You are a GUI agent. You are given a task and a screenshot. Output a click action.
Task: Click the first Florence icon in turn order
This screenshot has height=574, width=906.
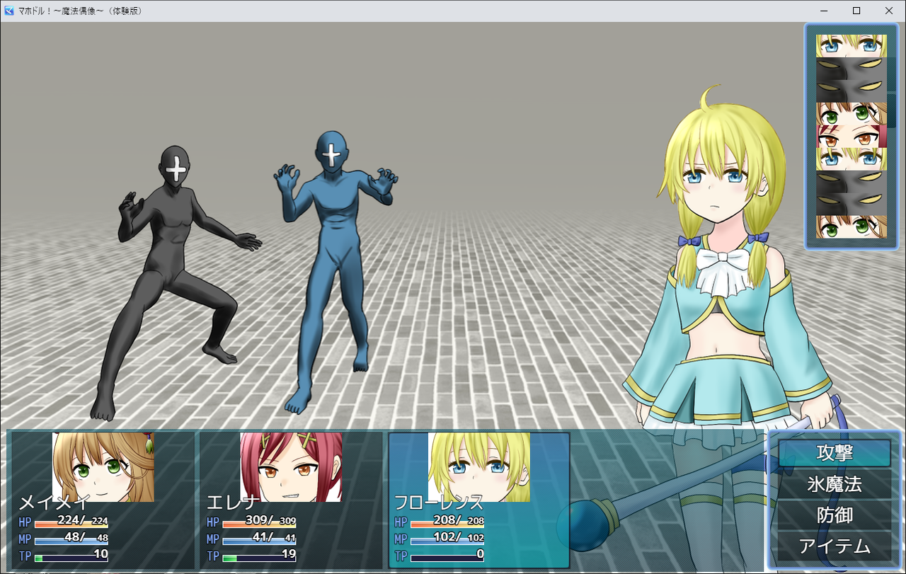[851, 46]
